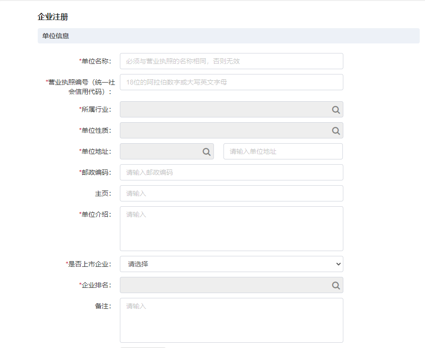
Task: Open region lookup icon beside 单位地址
Action: coord(206,152)
